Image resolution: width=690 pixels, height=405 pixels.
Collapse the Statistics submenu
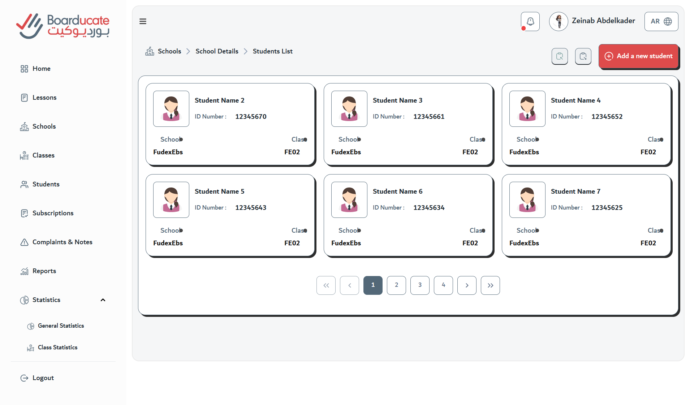click(x=103, y=300)
